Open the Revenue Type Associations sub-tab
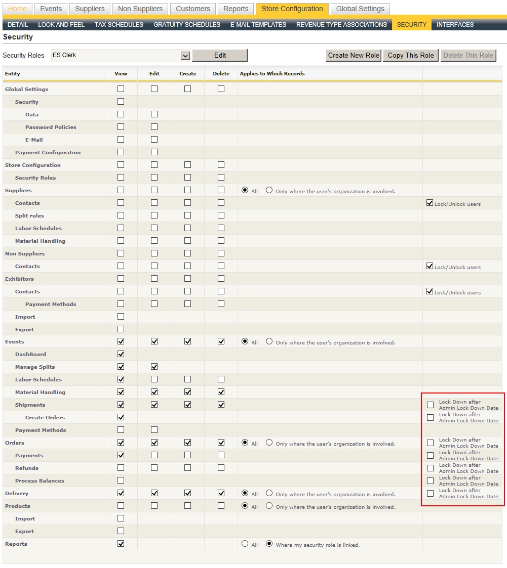Image resolution: width=507 pixels, height=568 pixels. (341, 24)
